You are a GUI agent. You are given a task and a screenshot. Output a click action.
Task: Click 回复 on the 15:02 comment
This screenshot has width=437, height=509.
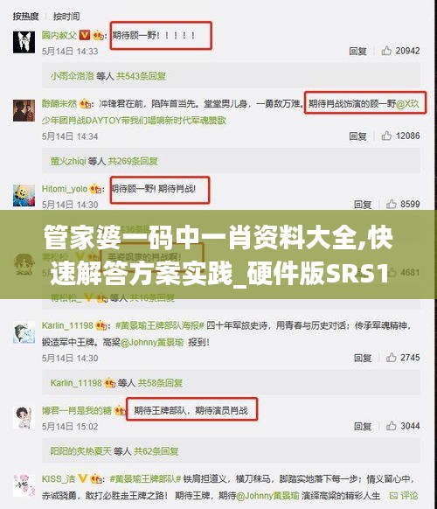363,426
